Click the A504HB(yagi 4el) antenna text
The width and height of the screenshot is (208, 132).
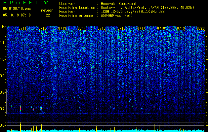(x=117, y=16)
